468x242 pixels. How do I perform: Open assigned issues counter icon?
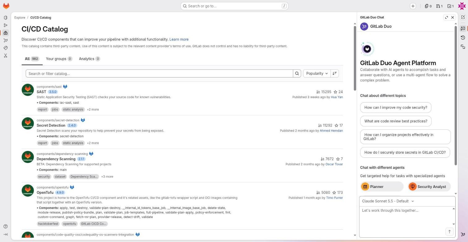[x=428, y=6]
